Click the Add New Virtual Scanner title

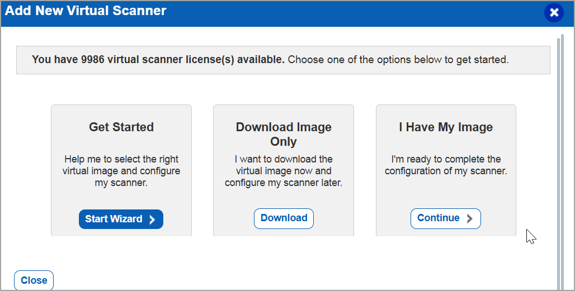click(x=86, y=11)
